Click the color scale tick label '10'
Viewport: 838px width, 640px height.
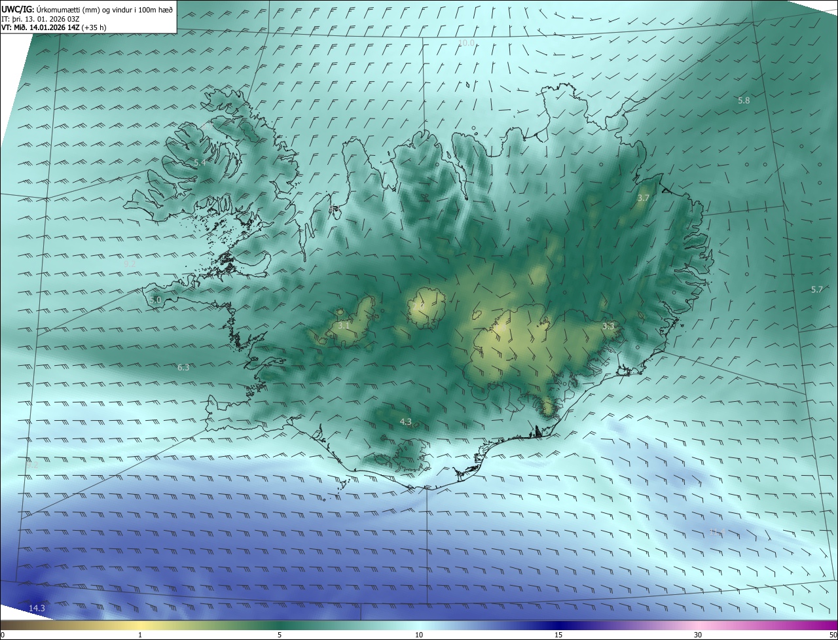(419, 635)
